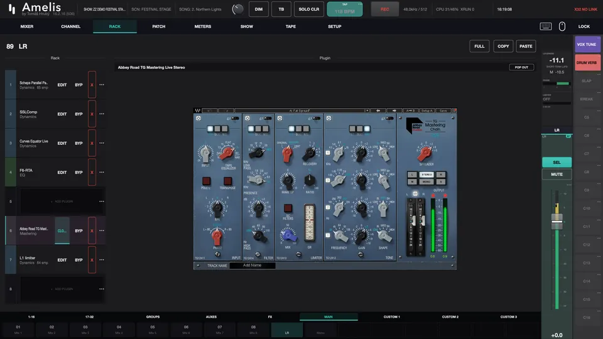This screenshot has height=339, width=603.
Task: Click the LR main channel fader handle
Action: coord(557,222)
